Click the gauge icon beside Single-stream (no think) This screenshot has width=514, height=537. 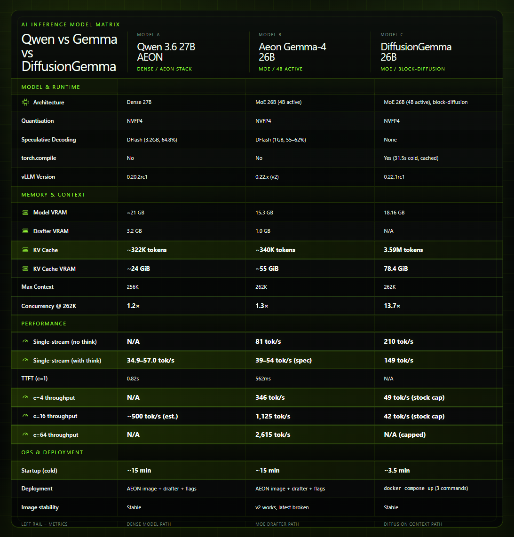(25, 341)
